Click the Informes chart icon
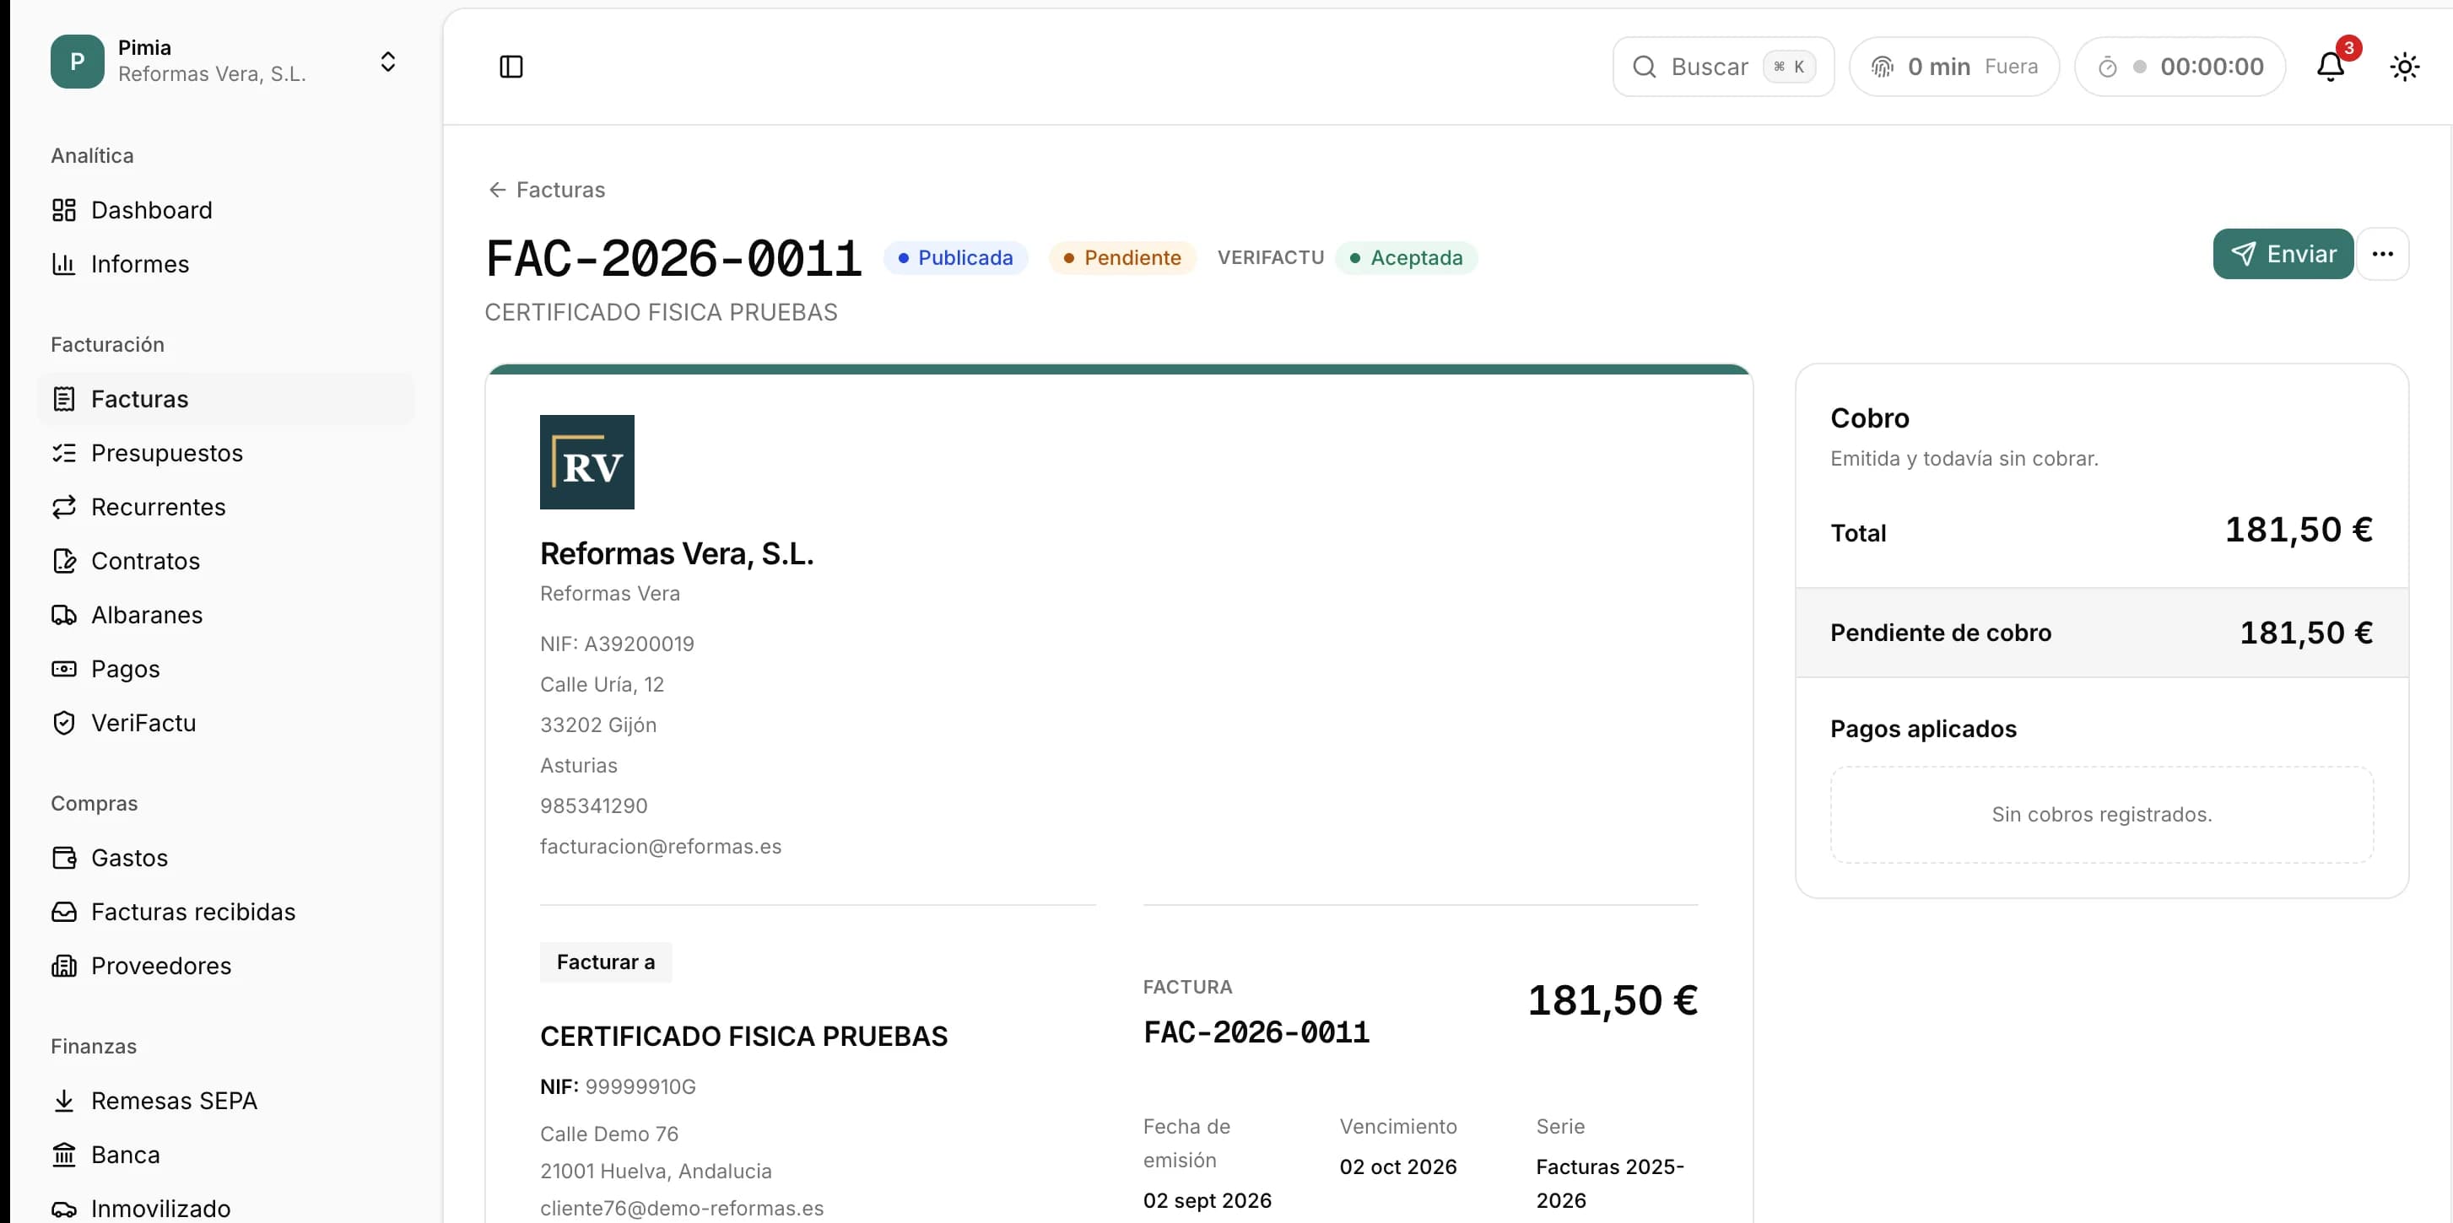 64,264
